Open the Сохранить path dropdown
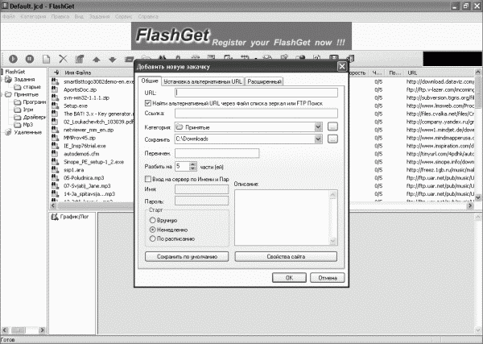 coord(318,139)
